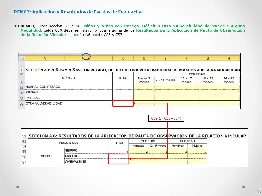Select the NORMAL CON REZAGO row label

point(69,87)
